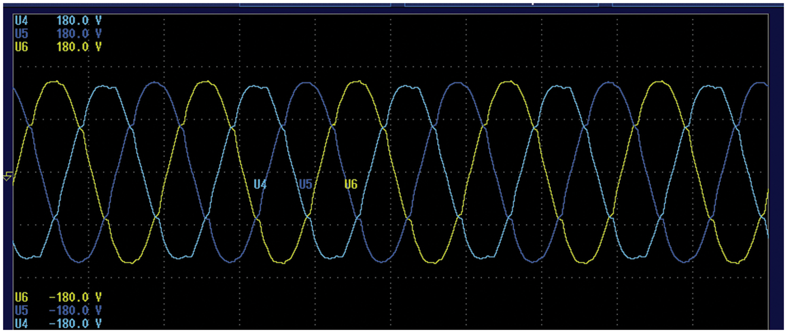This screenshot has height=333, width=787.
Task: Click the U5 upper scale value 180.0 V
Action: 79,34
